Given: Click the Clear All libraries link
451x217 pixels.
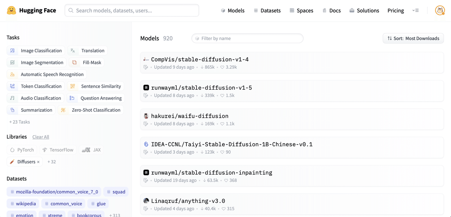Looking at the screenshot, I should pyautogui.click(x=41, y=137).
